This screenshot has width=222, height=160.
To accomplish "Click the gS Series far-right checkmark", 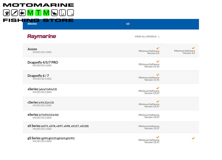I will click(x=193, y=138).
